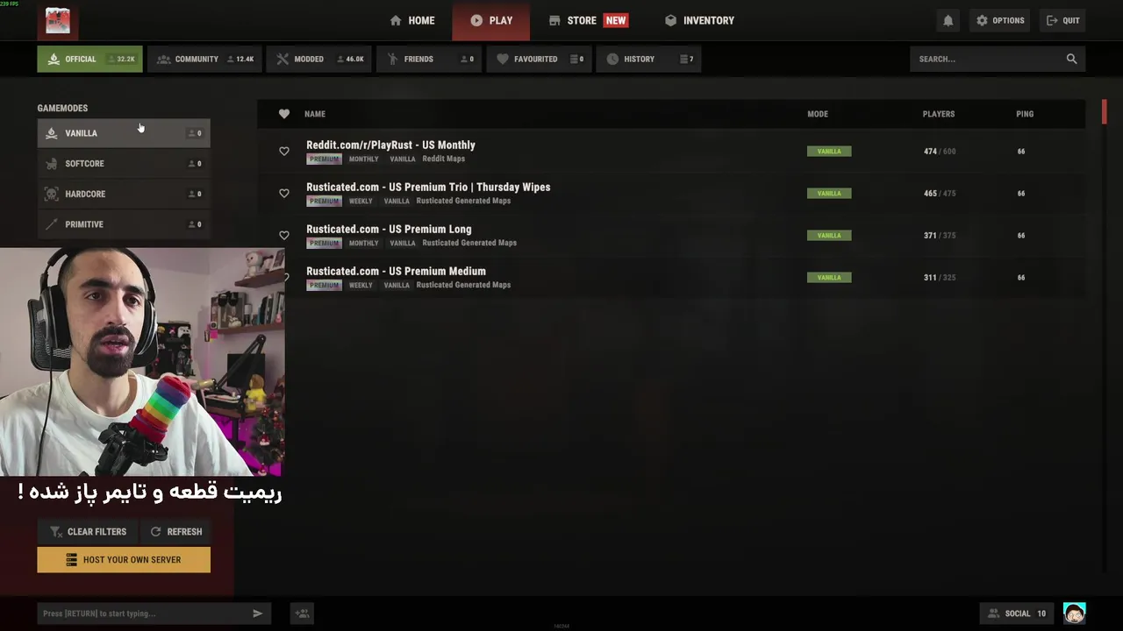Sort servers by PLAYERS column header
Viewport: 1123px width, 631px height.
coord(939,114)
